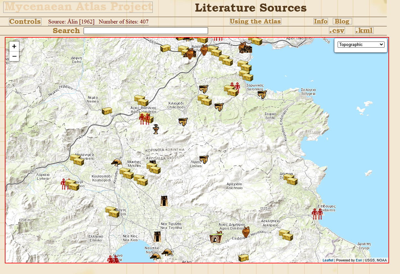Open the Using the Atlas page

(x=255, y=22)
